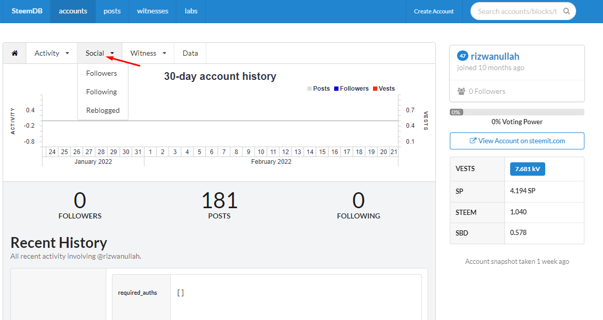The image size is (603, 320).
Task: Open rizwanullah profile name link
Action: [495, 57]
